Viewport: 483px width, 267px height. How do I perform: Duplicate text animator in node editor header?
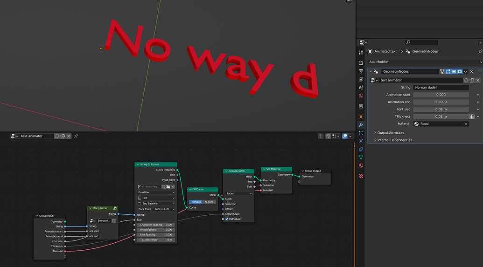[63, 136]
